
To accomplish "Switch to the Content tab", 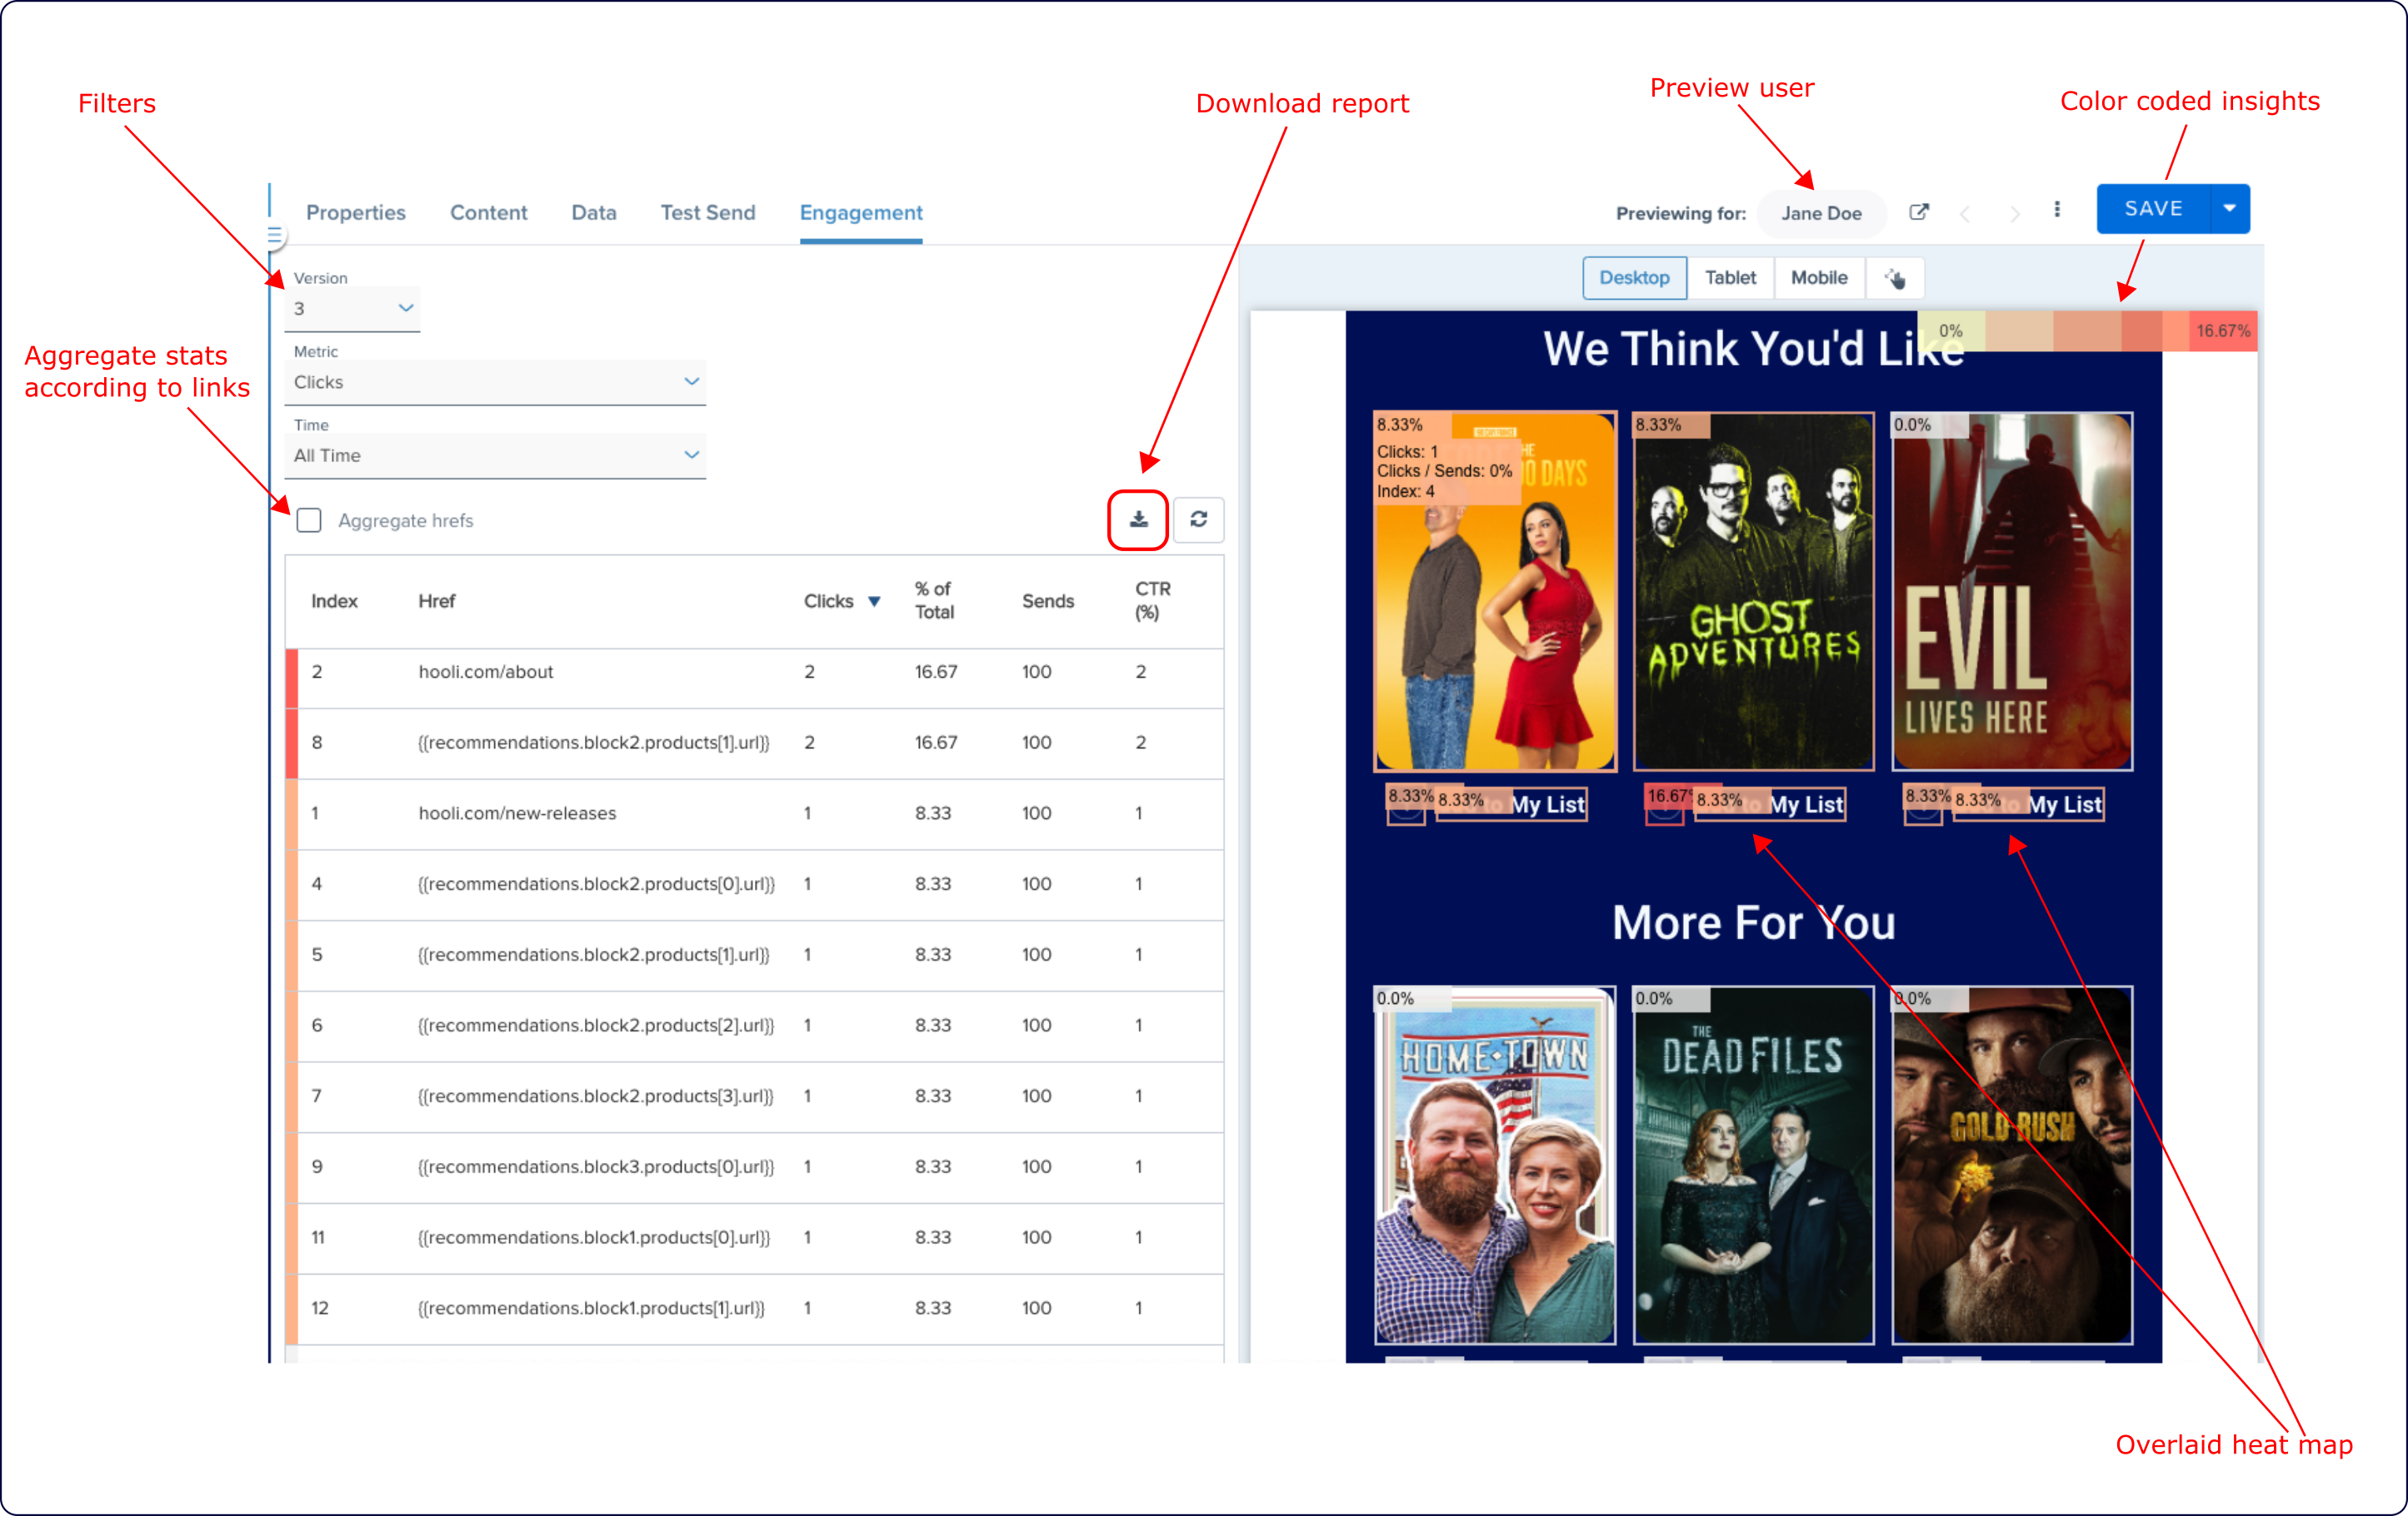I will (488, 213).
